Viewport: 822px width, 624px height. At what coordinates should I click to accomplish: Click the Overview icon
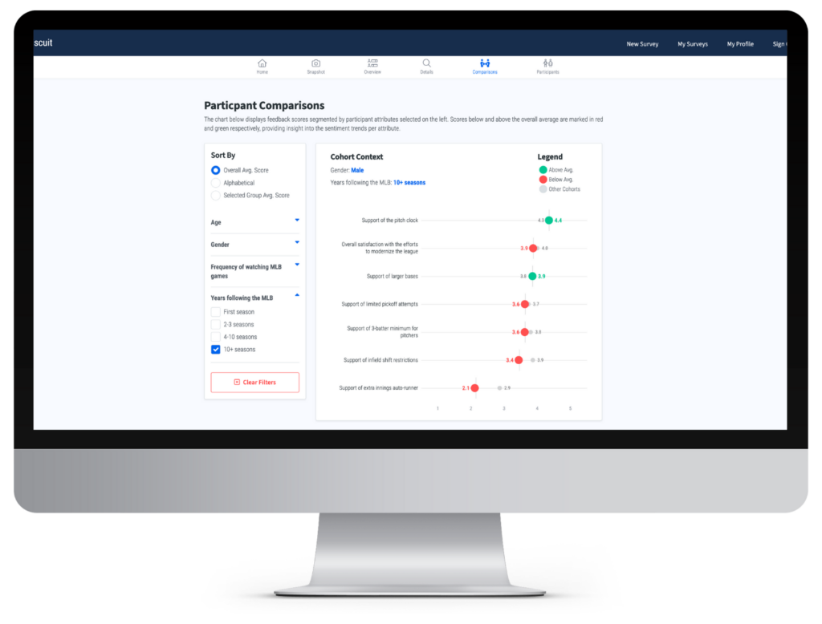coord(372,63)
